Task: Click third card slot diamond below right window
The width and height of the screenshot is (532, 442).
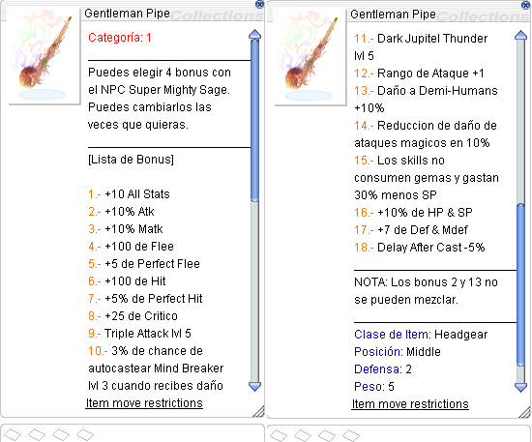Action: (327, 435)
